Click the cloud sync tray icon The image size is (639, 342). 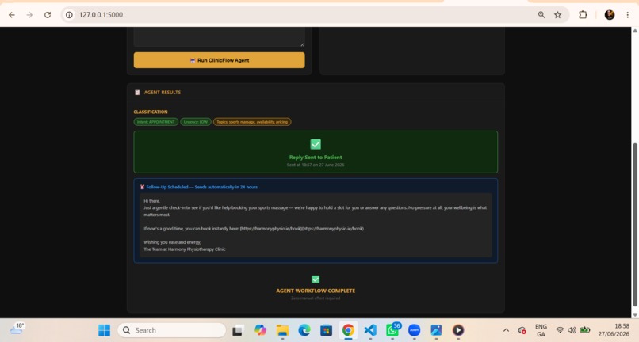click(x=522, y=330)
